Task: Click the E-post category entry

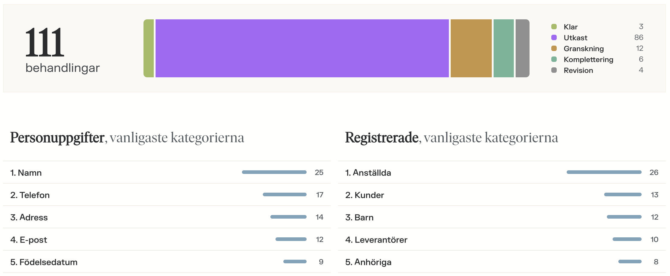Action: coord(167,239)
